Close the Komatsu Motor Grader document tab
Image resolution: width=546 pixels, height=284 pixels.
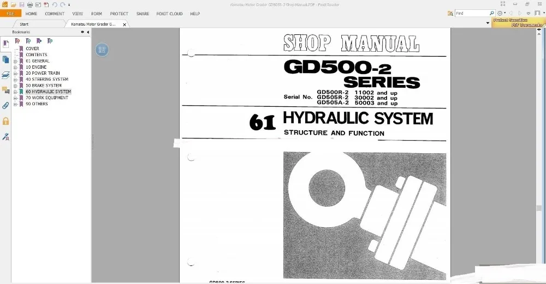point(124,25)
